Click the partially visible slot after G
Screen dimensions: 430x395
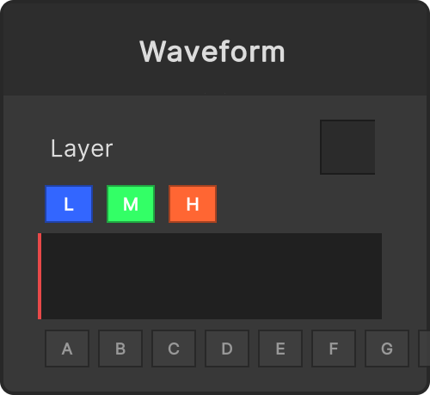pos(424,349)
